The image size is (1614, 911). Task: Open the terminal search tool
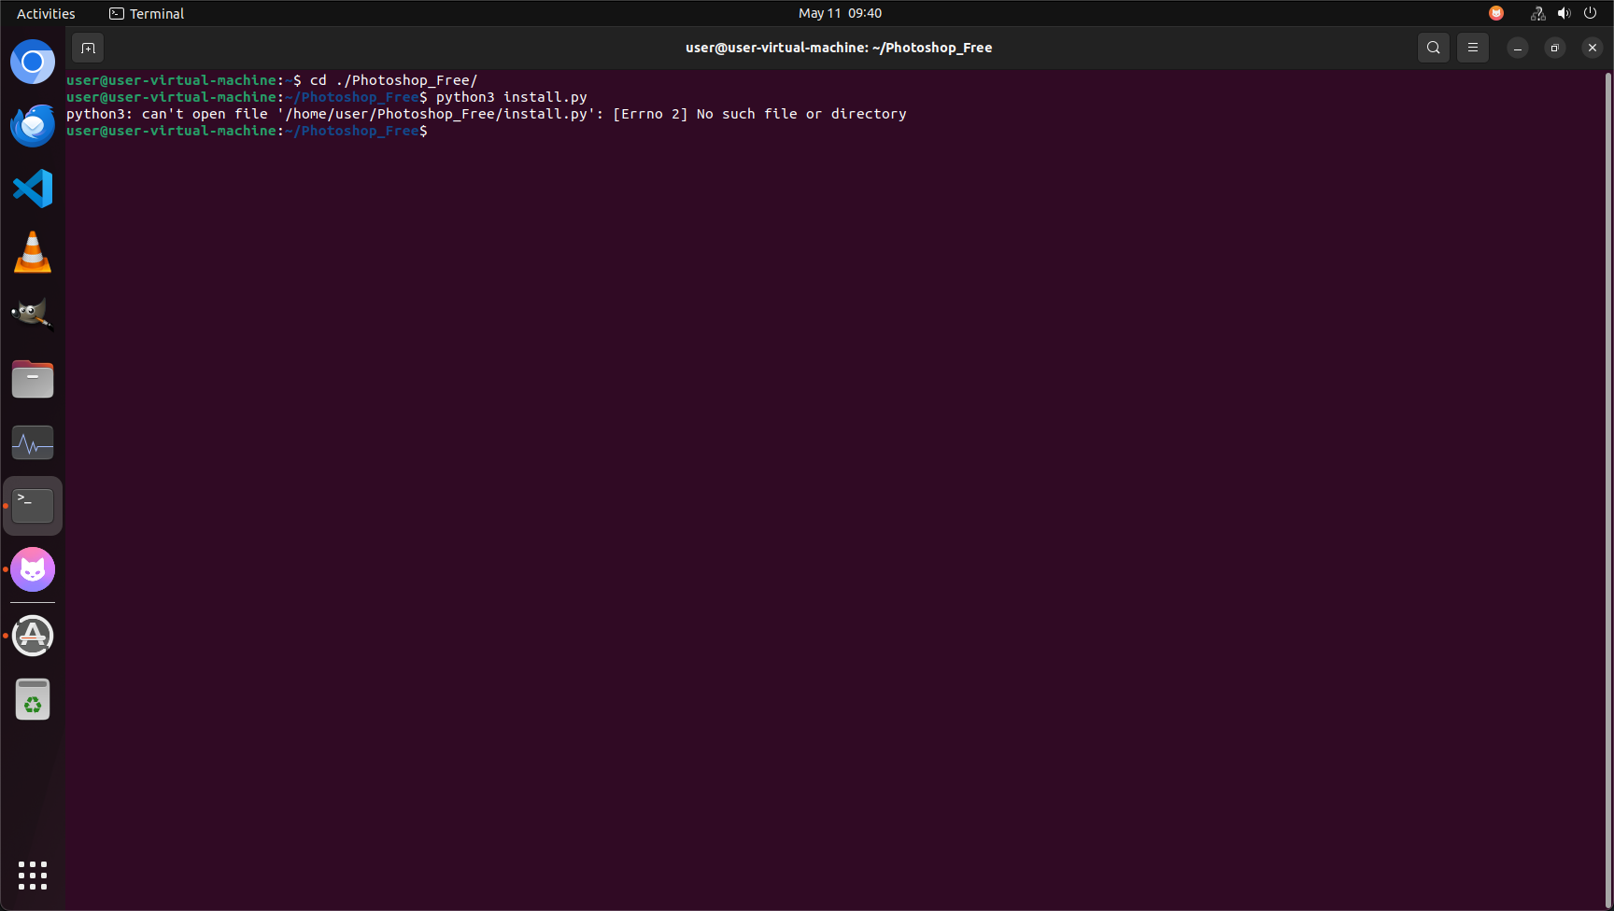click(x=1434, y=48)
